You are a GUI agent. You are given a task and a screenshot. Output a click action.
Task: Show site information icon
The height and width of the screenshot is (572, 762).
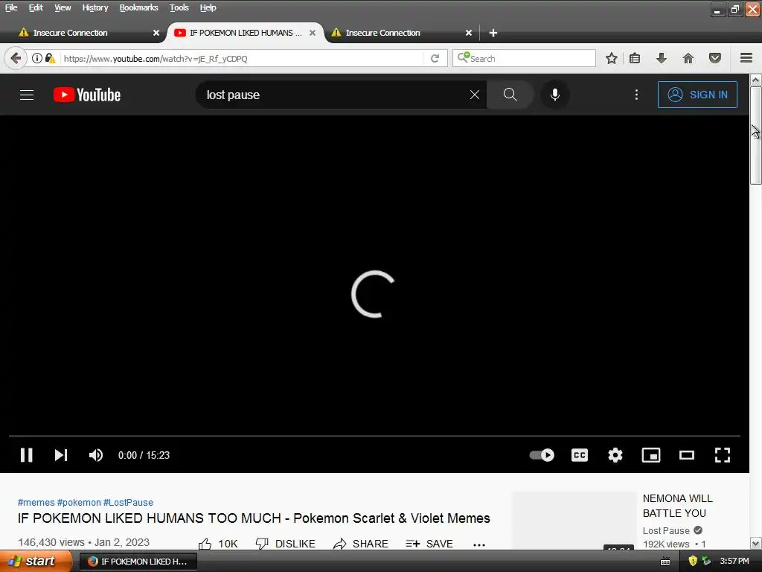click(37, 58)
